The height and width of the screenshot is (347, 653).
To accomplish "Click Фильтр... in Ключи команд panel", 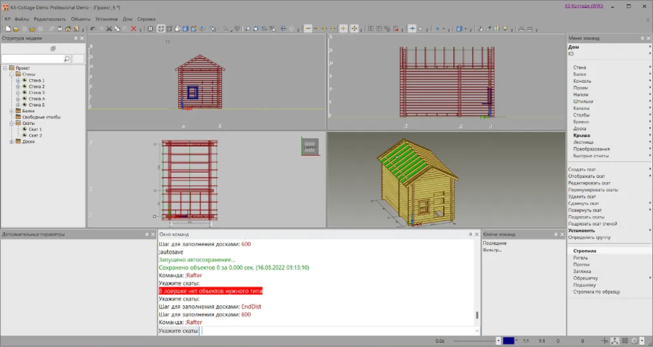I will pyautogui.click(x=492, y=250).
